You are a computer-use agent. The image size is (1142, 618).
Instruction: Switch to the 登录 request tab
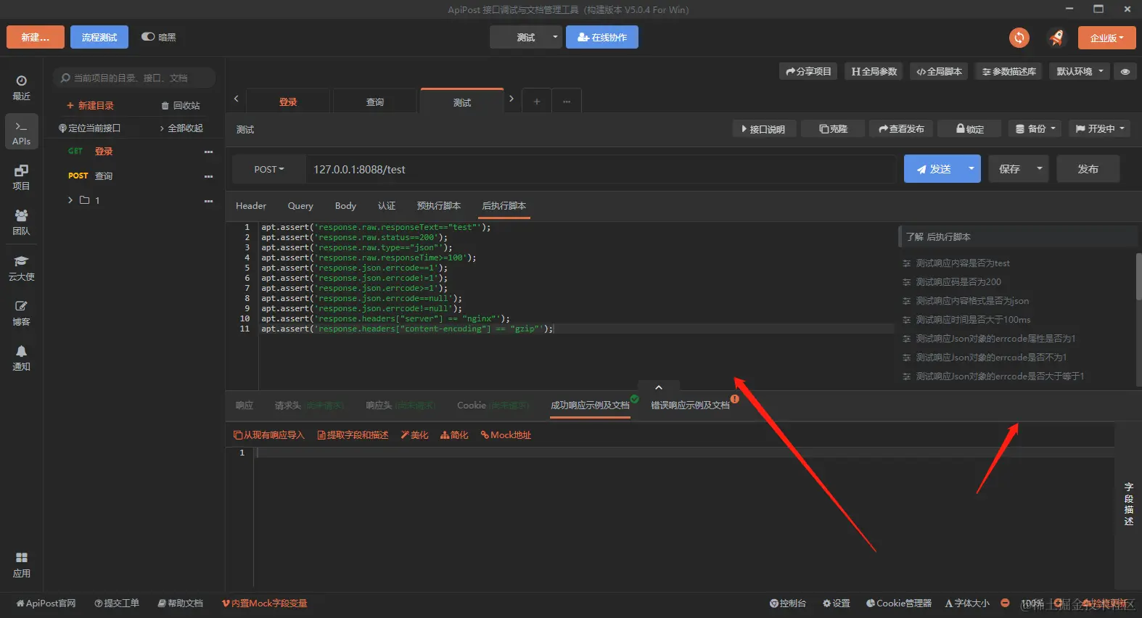288,102
